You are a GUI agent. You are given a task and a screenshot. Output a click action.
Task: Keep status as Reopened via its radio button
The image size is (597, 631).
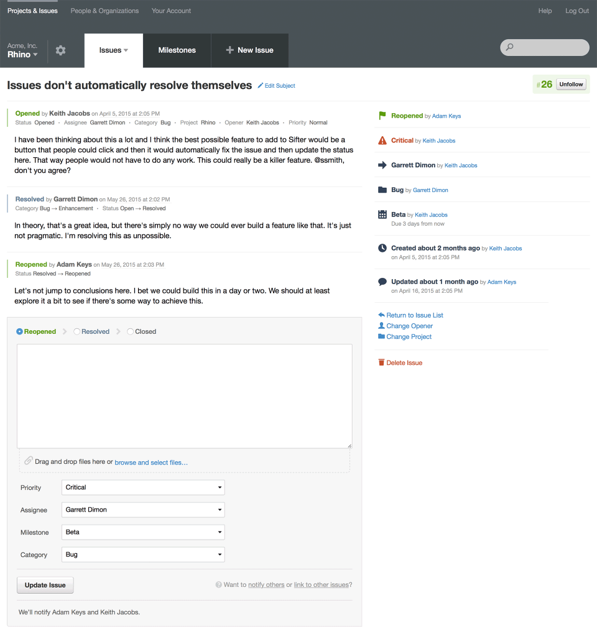coord(19,331)
